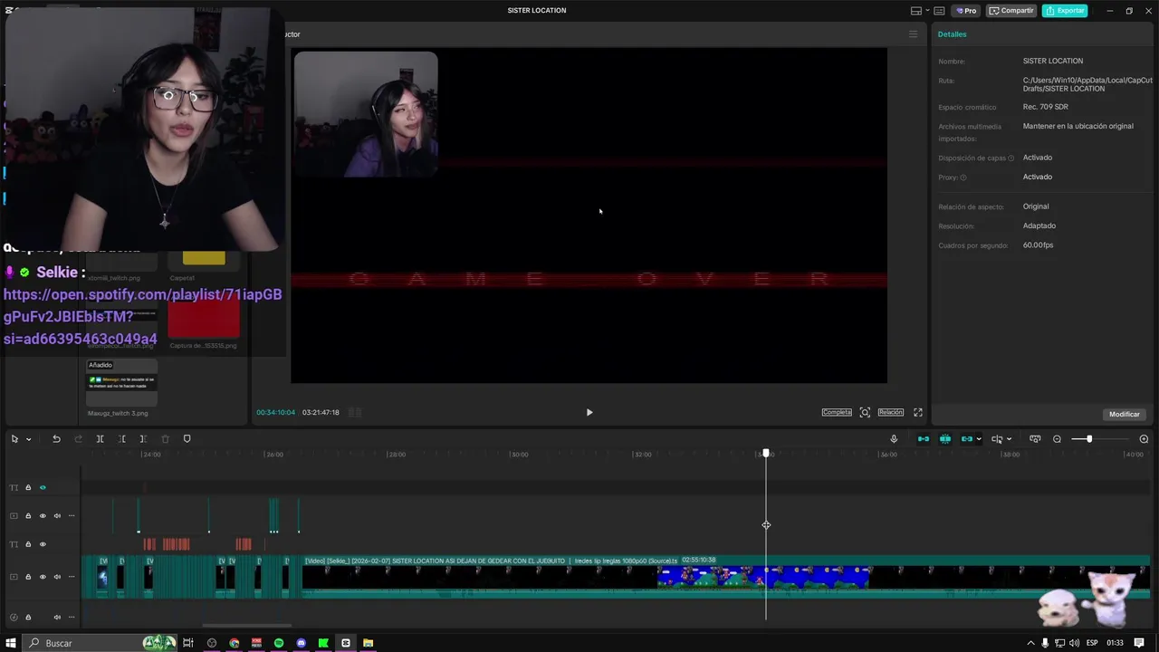Screen dimensions: 1159x652
Task: Hide the main video track
Action: (43, 577)
